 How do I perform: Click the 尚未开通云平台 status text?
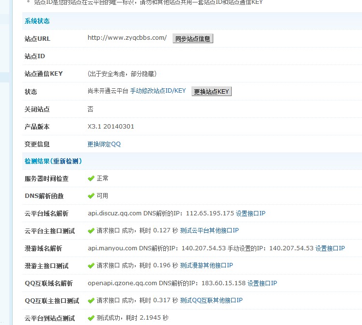tap(108, 91)
